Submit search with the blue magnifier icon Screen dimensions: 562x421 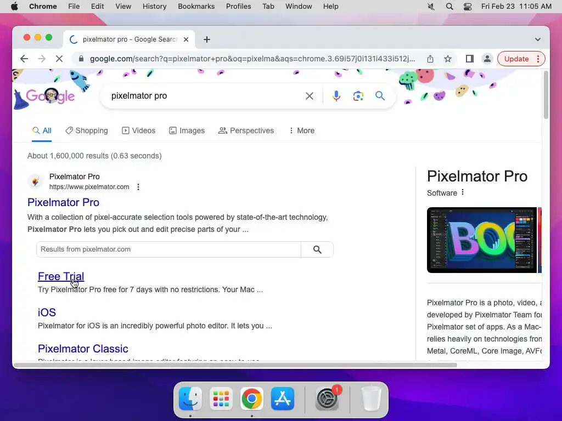380,96
